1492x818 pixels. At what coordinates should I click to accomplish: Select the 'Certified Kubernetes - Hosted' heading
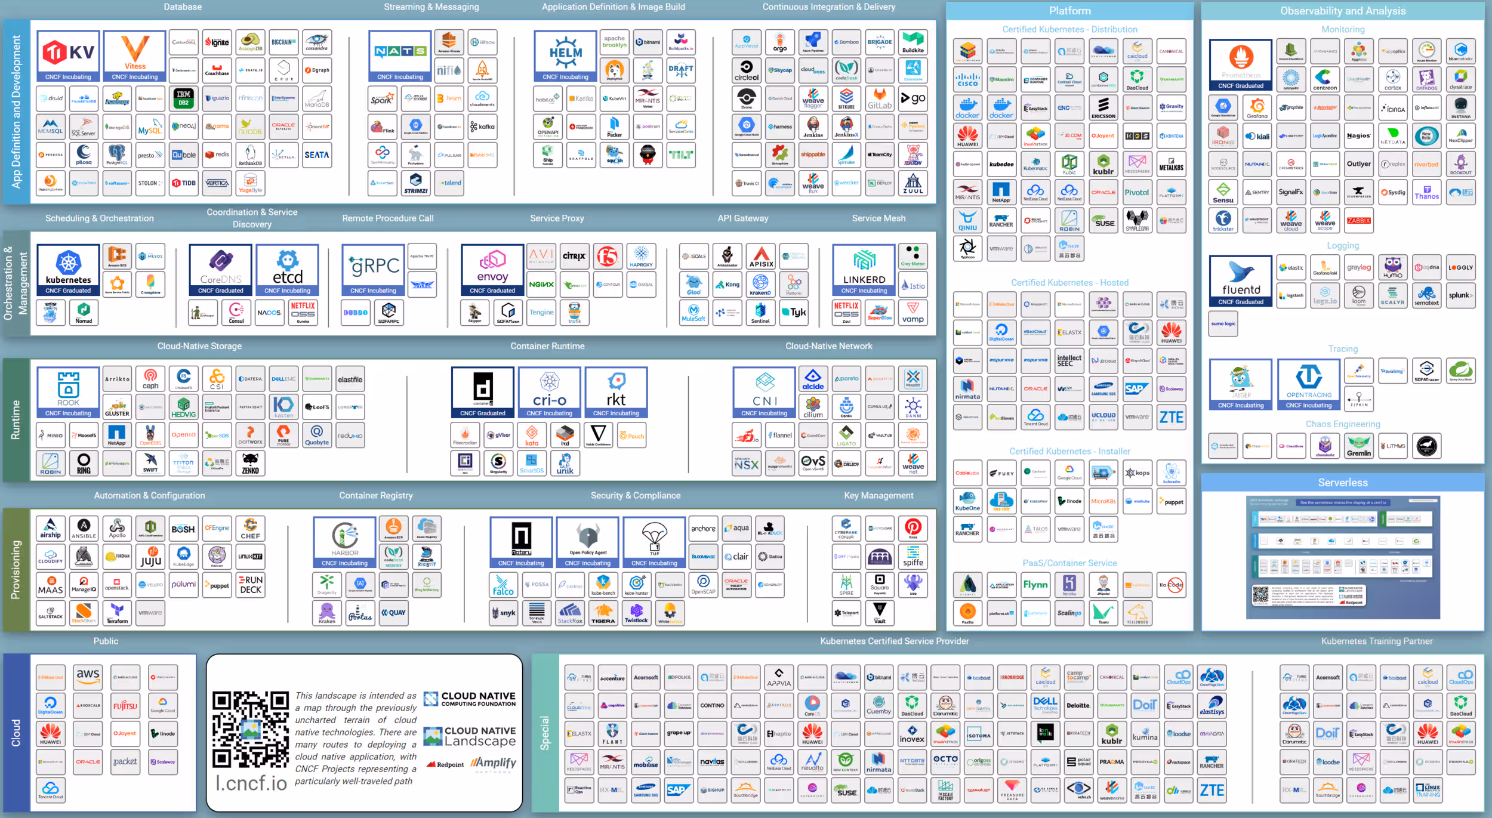[x=1069, y=283]
